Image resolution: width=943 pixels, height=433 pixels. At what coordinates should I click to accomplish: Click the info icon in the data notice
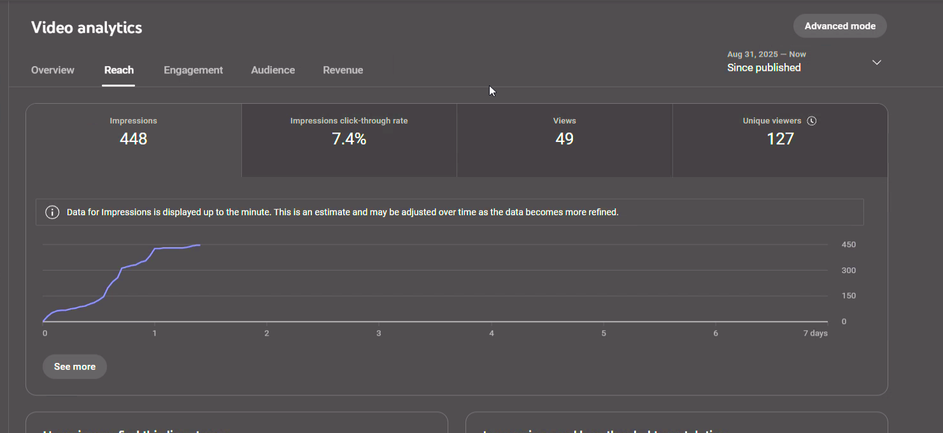pyautogui.click(x=53, y=212)
